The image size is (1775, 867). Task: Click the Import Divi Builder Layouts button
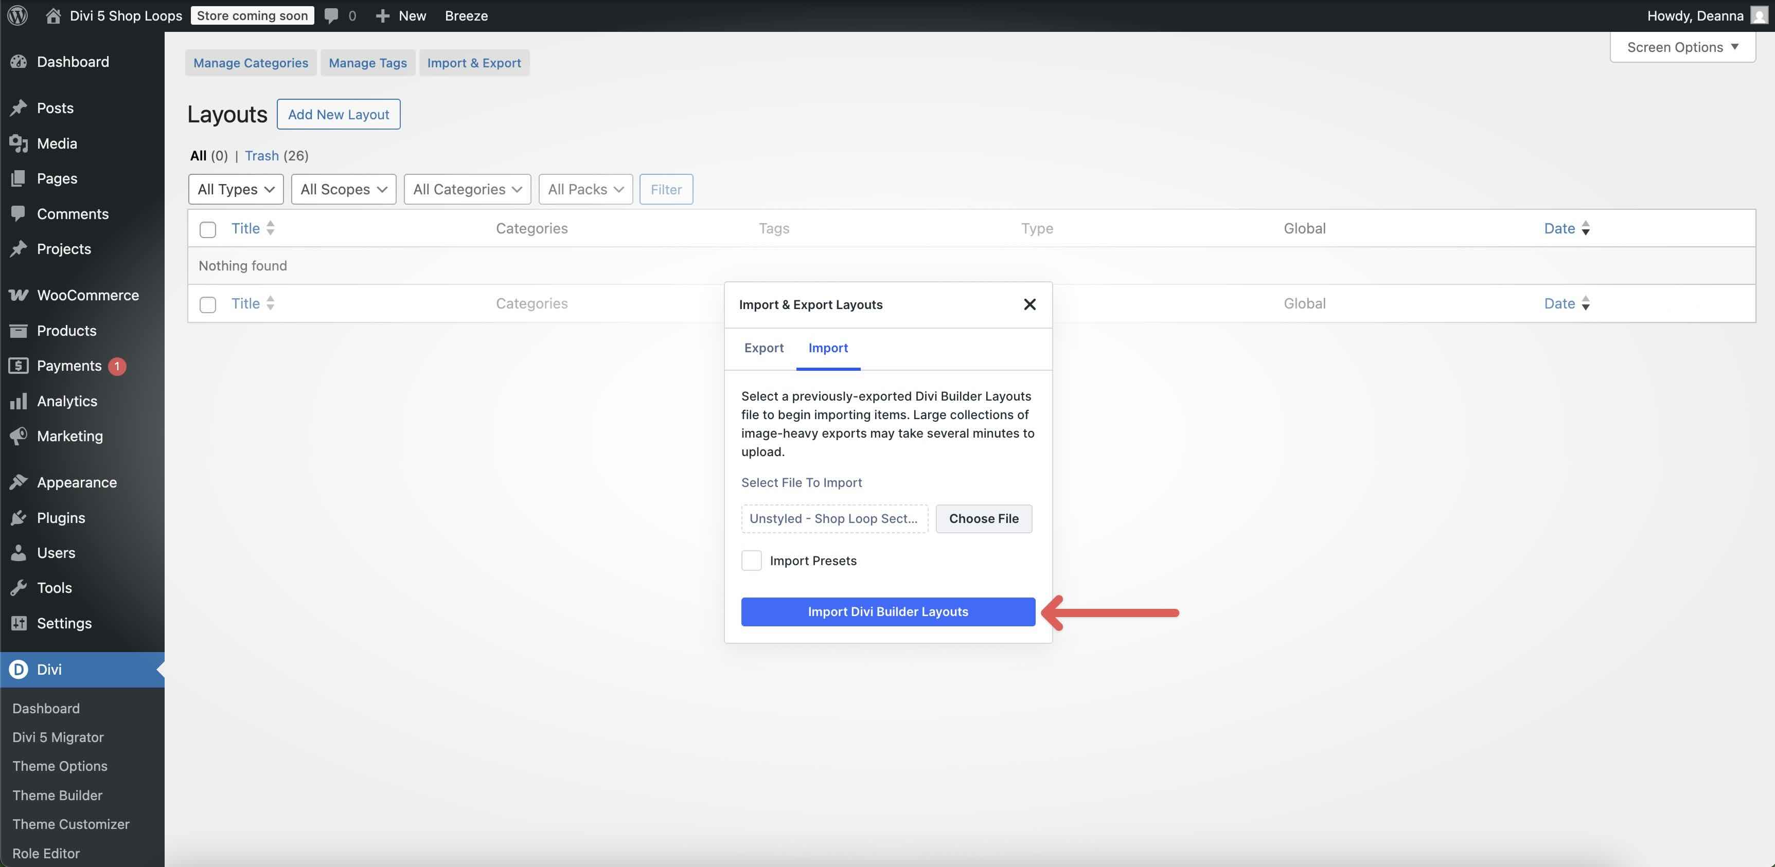887,611
